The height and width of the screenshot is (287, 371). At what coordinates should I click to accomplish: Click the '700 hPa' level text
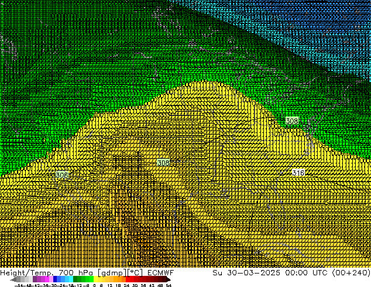[x=75, y=273]
